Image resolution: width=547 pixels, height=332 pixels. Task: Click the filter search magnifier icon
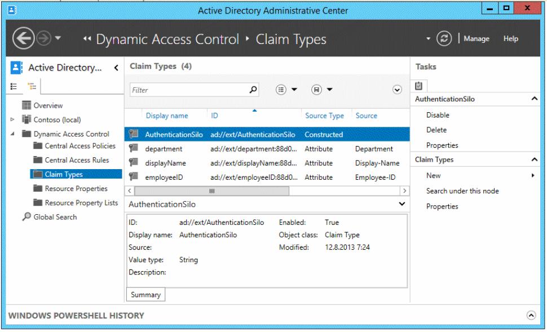click(x=253, y=90)
